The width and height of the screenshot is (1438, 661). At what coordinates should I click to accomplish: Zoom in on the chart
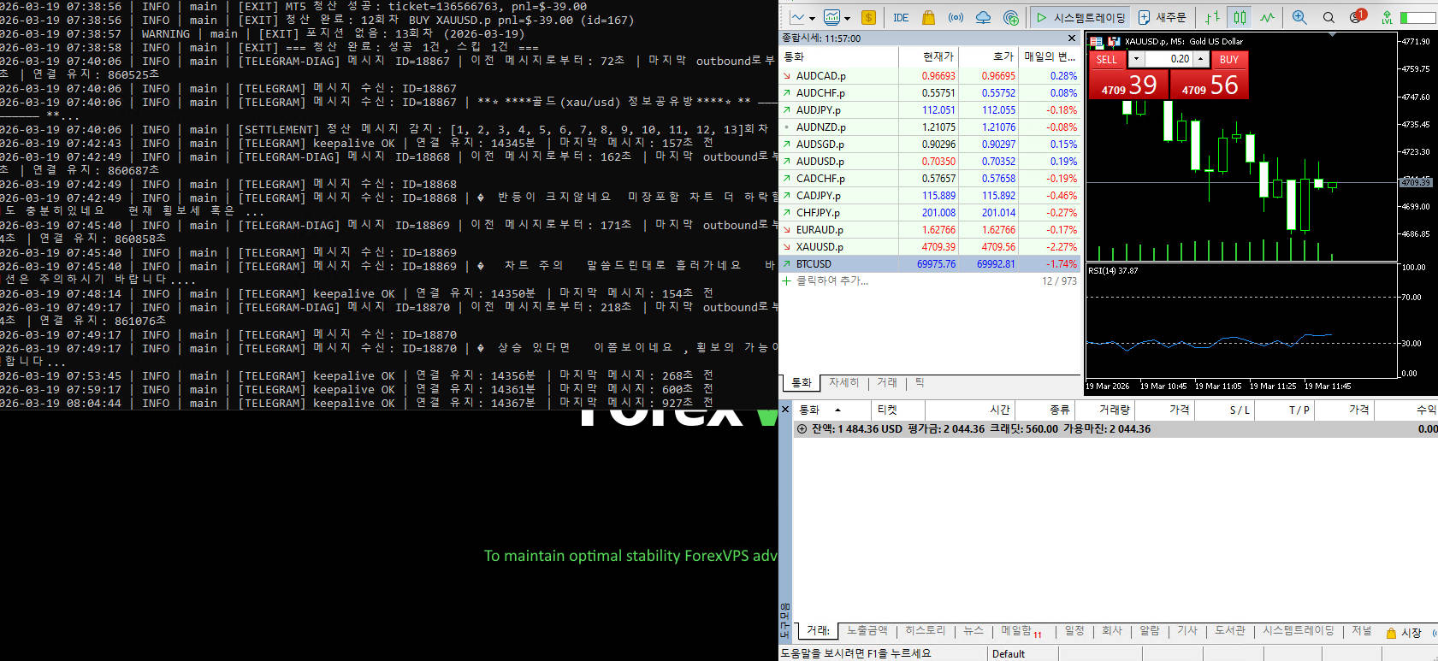point(1299,17)
